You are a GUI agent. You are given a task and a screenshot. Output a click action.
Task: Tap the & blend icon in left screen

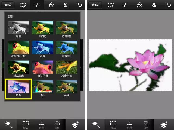click(66, 5)
